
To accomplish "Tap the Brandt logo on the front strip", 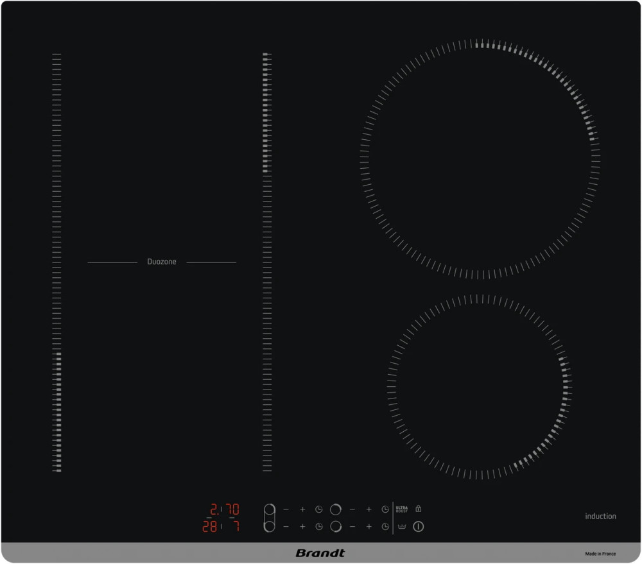I will point(320,553).
